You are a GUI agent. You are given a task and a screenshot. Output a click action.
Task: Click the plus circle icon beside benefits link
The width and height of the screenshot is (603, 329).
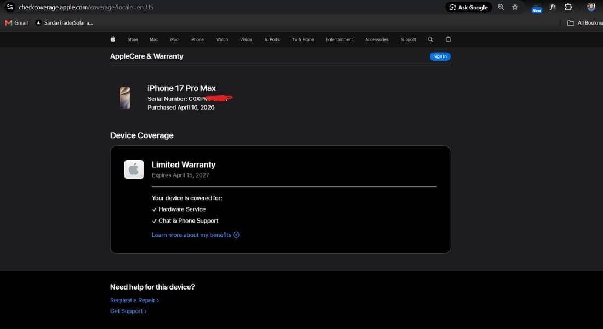point(236,235)
